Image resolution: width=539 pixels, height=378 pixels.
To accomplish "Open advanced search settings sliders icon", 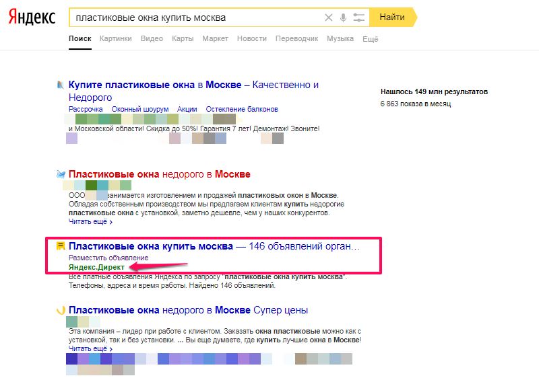I will click(358, 17).
